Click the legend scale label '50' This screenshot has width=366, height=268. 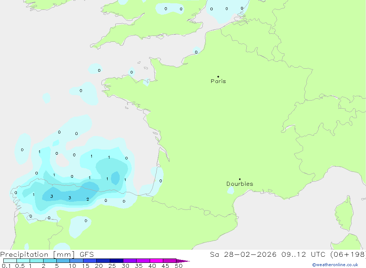click(179, 266)
